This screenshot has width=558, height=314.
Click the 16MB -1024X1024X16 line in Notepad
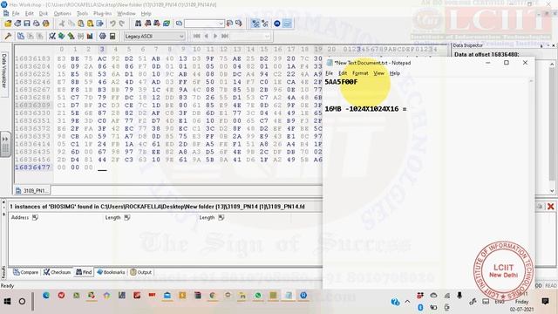[x=365, y=108]
